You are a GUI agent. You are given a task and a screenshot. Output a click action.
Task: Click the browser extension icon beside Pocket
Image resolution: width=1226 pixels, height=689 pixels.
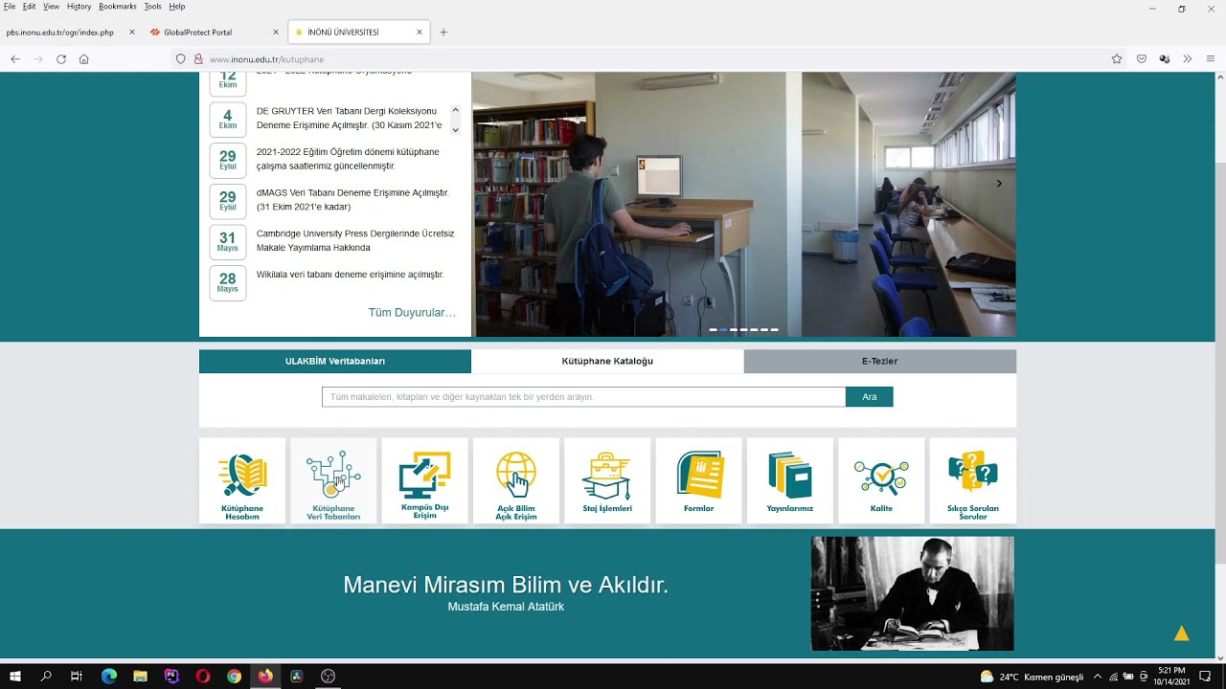1165,59
